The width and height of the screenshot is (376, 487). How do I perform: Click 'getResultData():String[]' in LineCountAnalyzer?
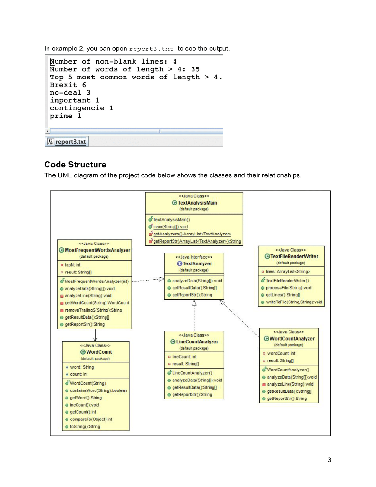194,387
